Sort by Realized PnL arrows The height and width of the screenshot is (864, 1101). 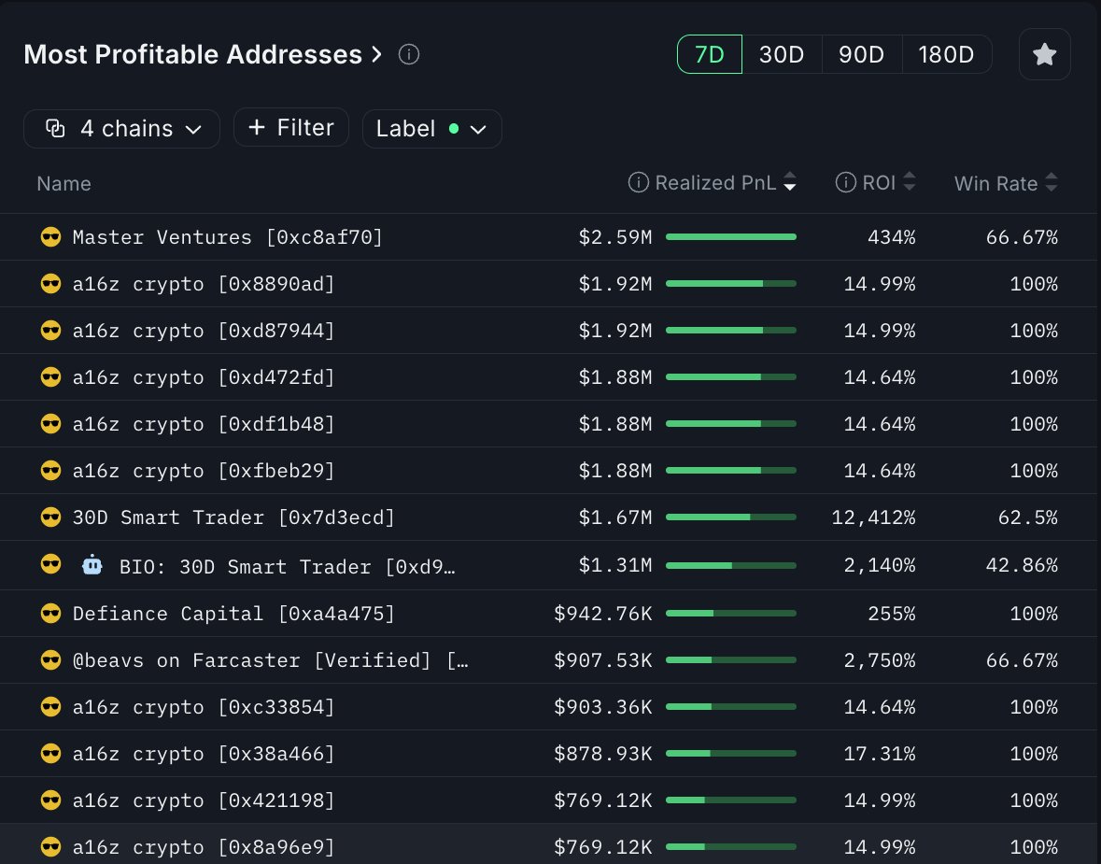(790, 182)
